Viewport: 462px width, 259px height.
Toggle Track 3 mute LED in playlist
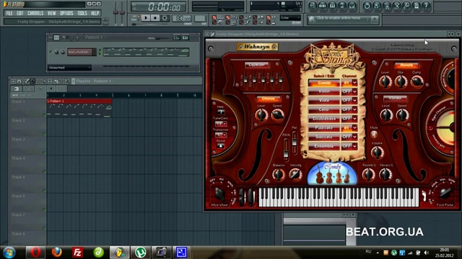tap(44, 153)
